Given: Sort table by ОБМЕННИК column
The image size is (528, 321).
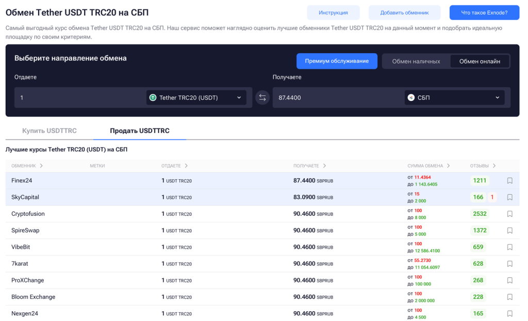Looking at the screenshot, I should tap(27, 165).
